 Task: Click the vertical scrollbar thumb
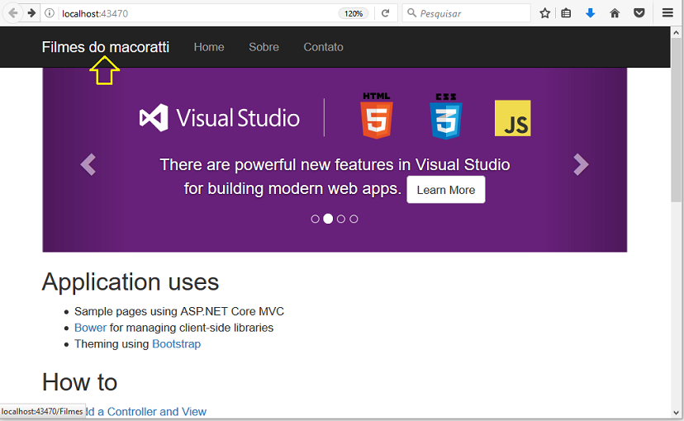click(x=676, y=121)
